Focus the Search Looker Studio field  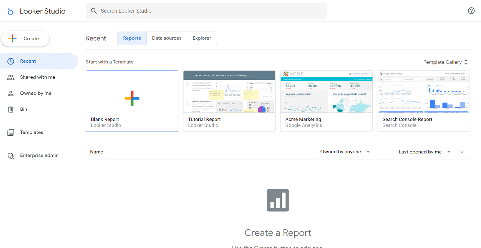207,11
